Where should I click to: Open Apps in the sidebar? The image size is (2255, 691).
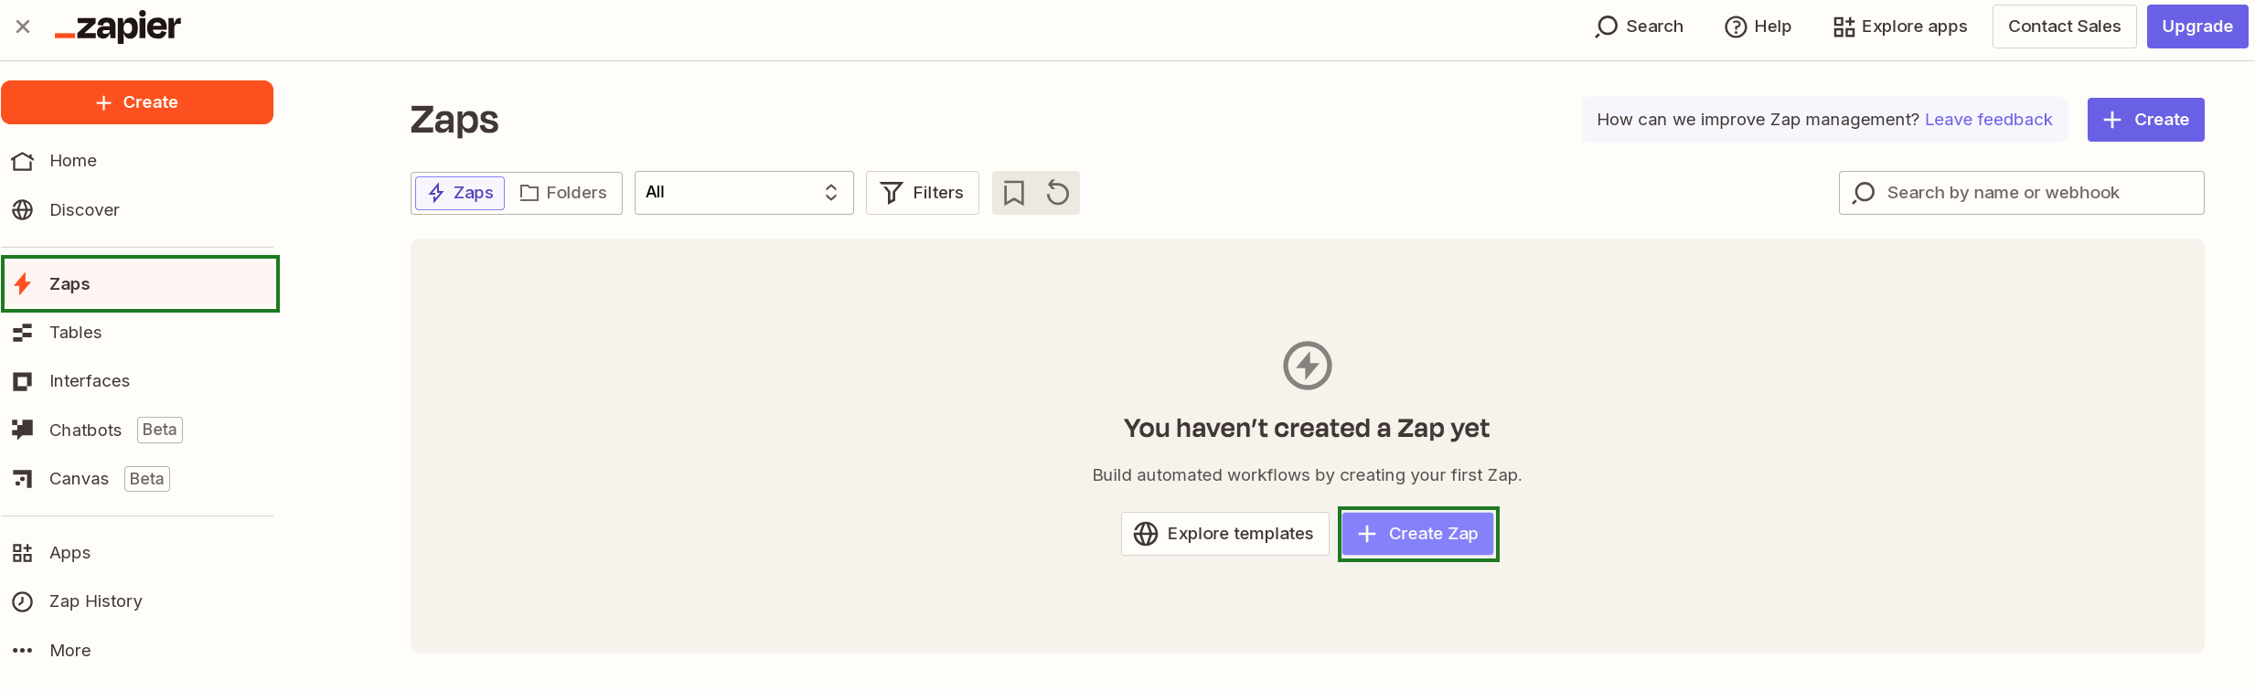[x=137, y=553]
